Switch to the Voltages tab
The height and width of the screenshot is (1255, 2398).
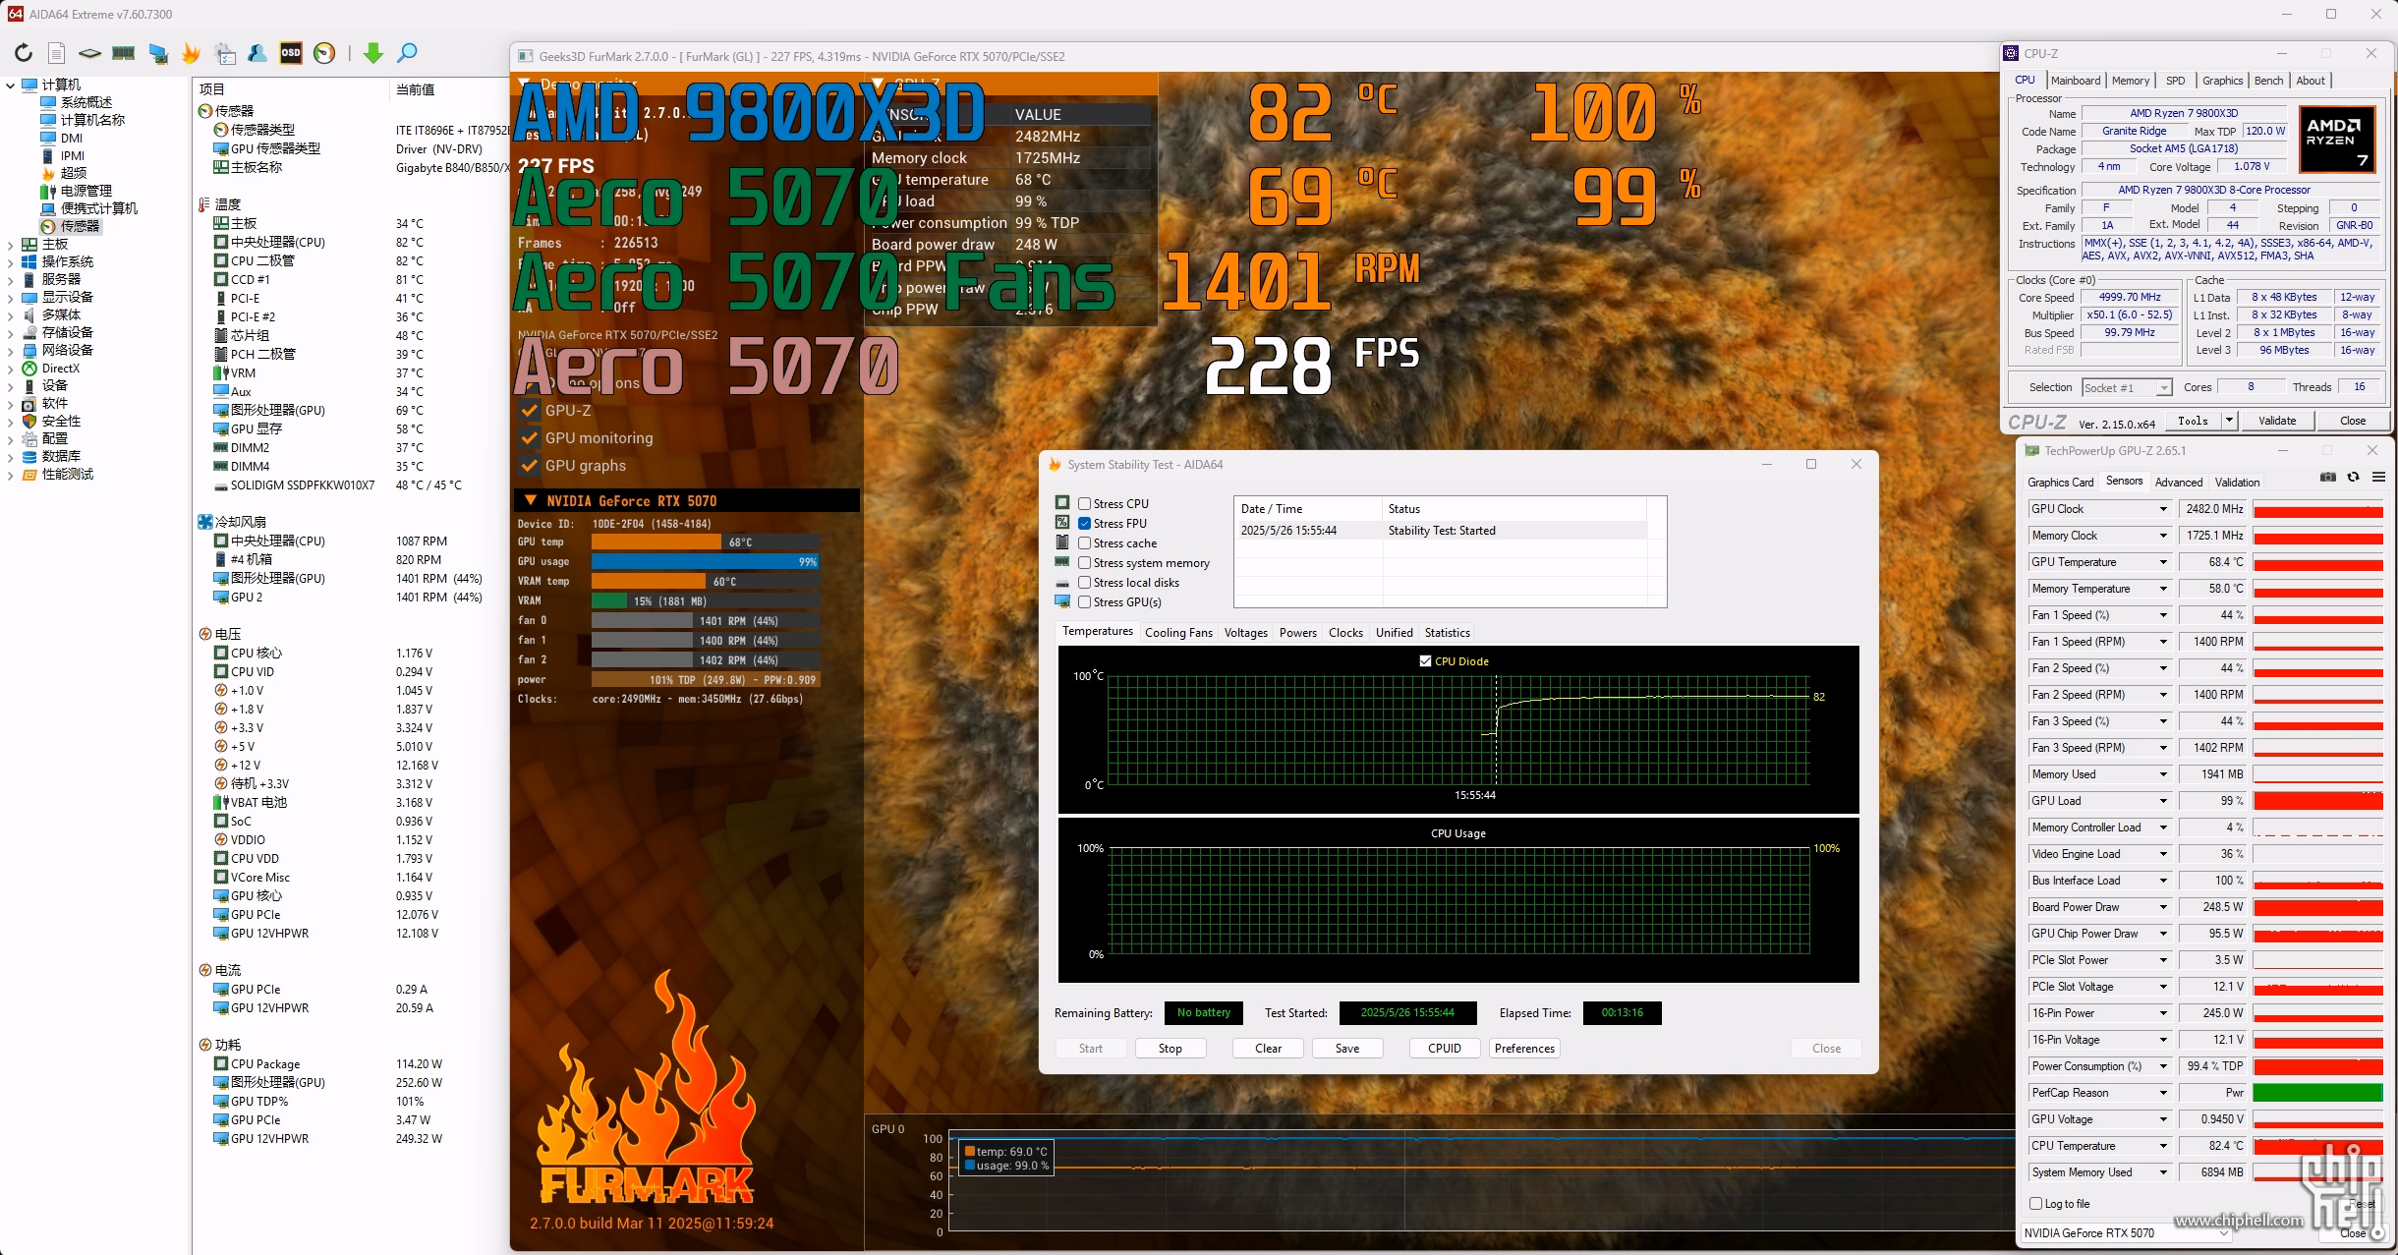(1245, 633)
